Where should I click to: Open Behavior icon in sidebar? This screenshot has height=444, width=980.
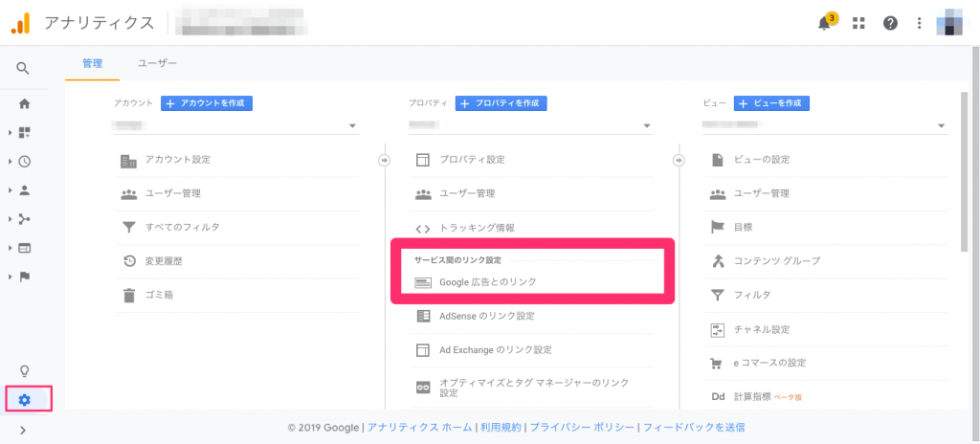point(24,248)
